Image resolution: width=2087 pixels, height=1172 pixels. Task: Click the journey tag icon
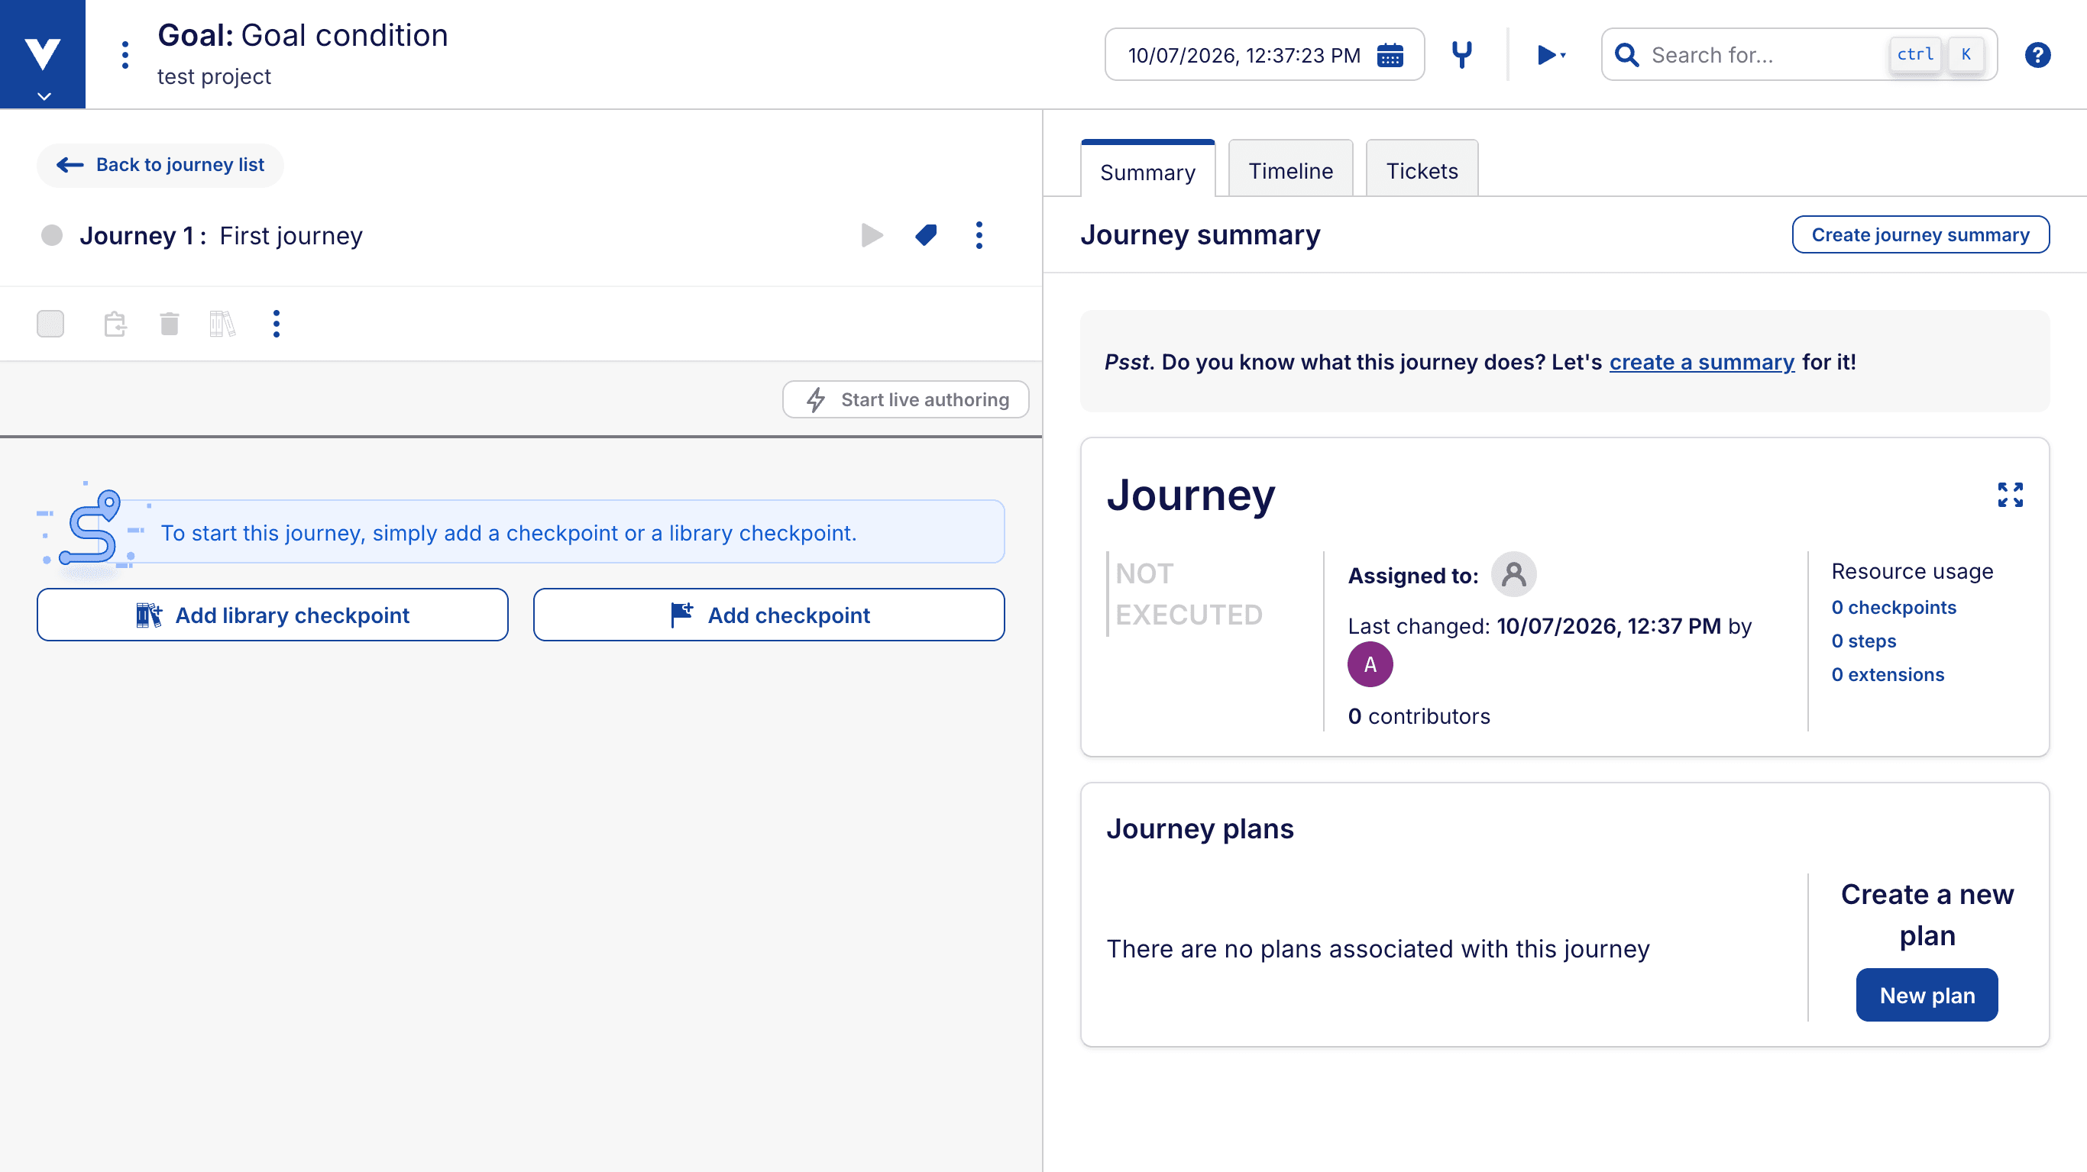pos(925,236)
